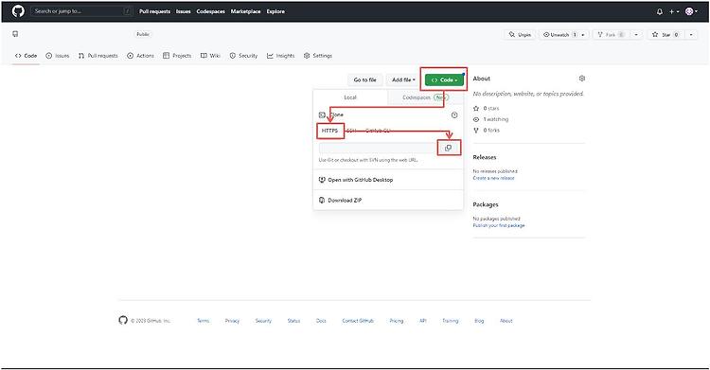
Task: Open the Add file dropdown
Action: [403, 79]
